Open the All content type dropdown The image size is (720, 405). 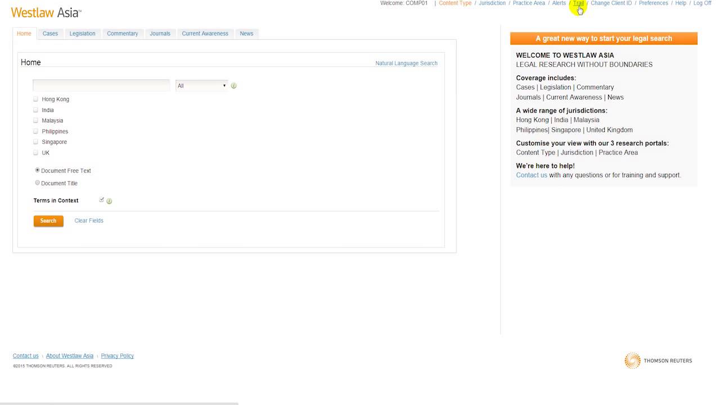click(x=202, y=85)
